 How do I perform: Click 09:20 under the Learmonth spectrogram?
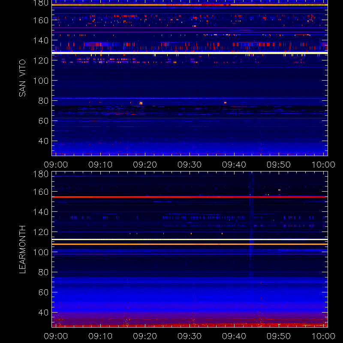(x=145, y=336)
